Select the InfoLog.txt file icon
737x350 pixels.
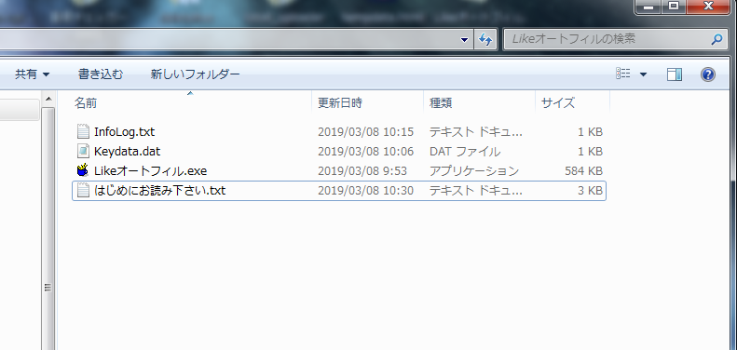pyautogui.click(x=83, y=131)
